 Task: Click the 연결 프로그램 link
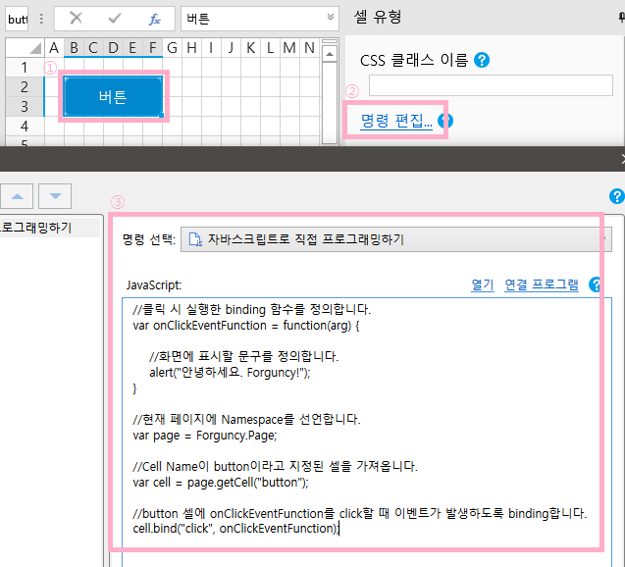(x=541, y=284)
